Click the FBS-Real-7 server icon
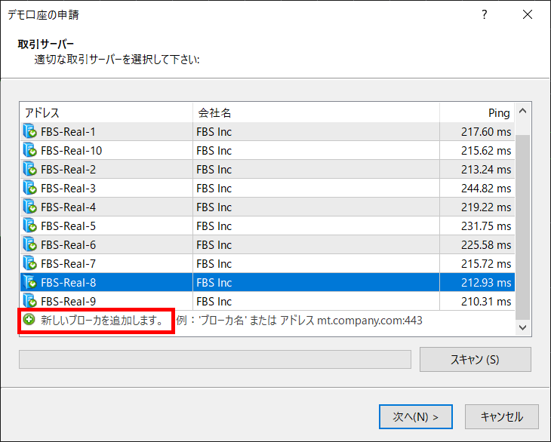The image size is (551, 442). point(30,264)
